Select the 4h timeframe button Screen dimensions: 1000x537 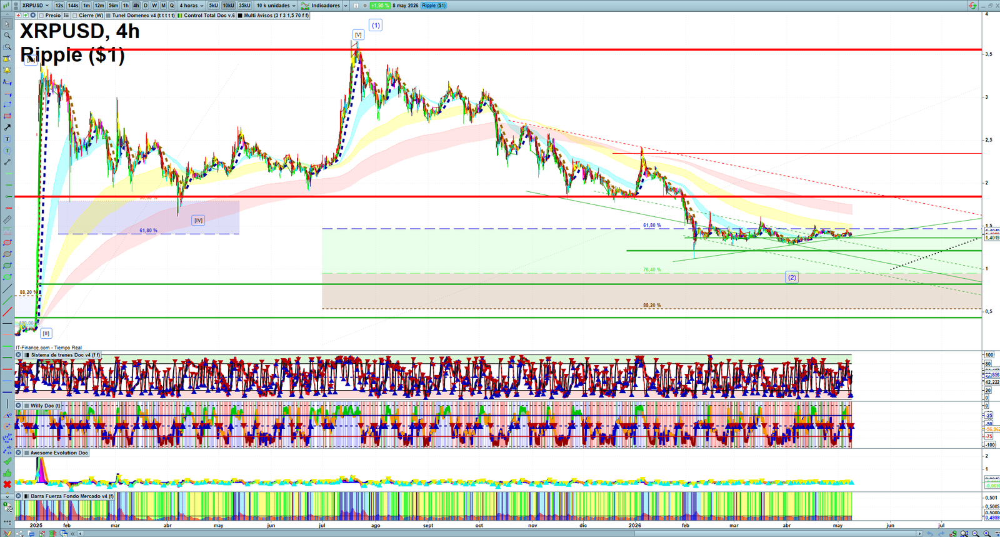(136, 6)
